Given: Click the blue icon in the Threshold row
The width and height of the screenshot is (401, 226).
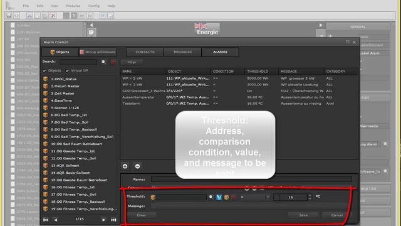Looking at the screenshot, I should click(219, 197).
